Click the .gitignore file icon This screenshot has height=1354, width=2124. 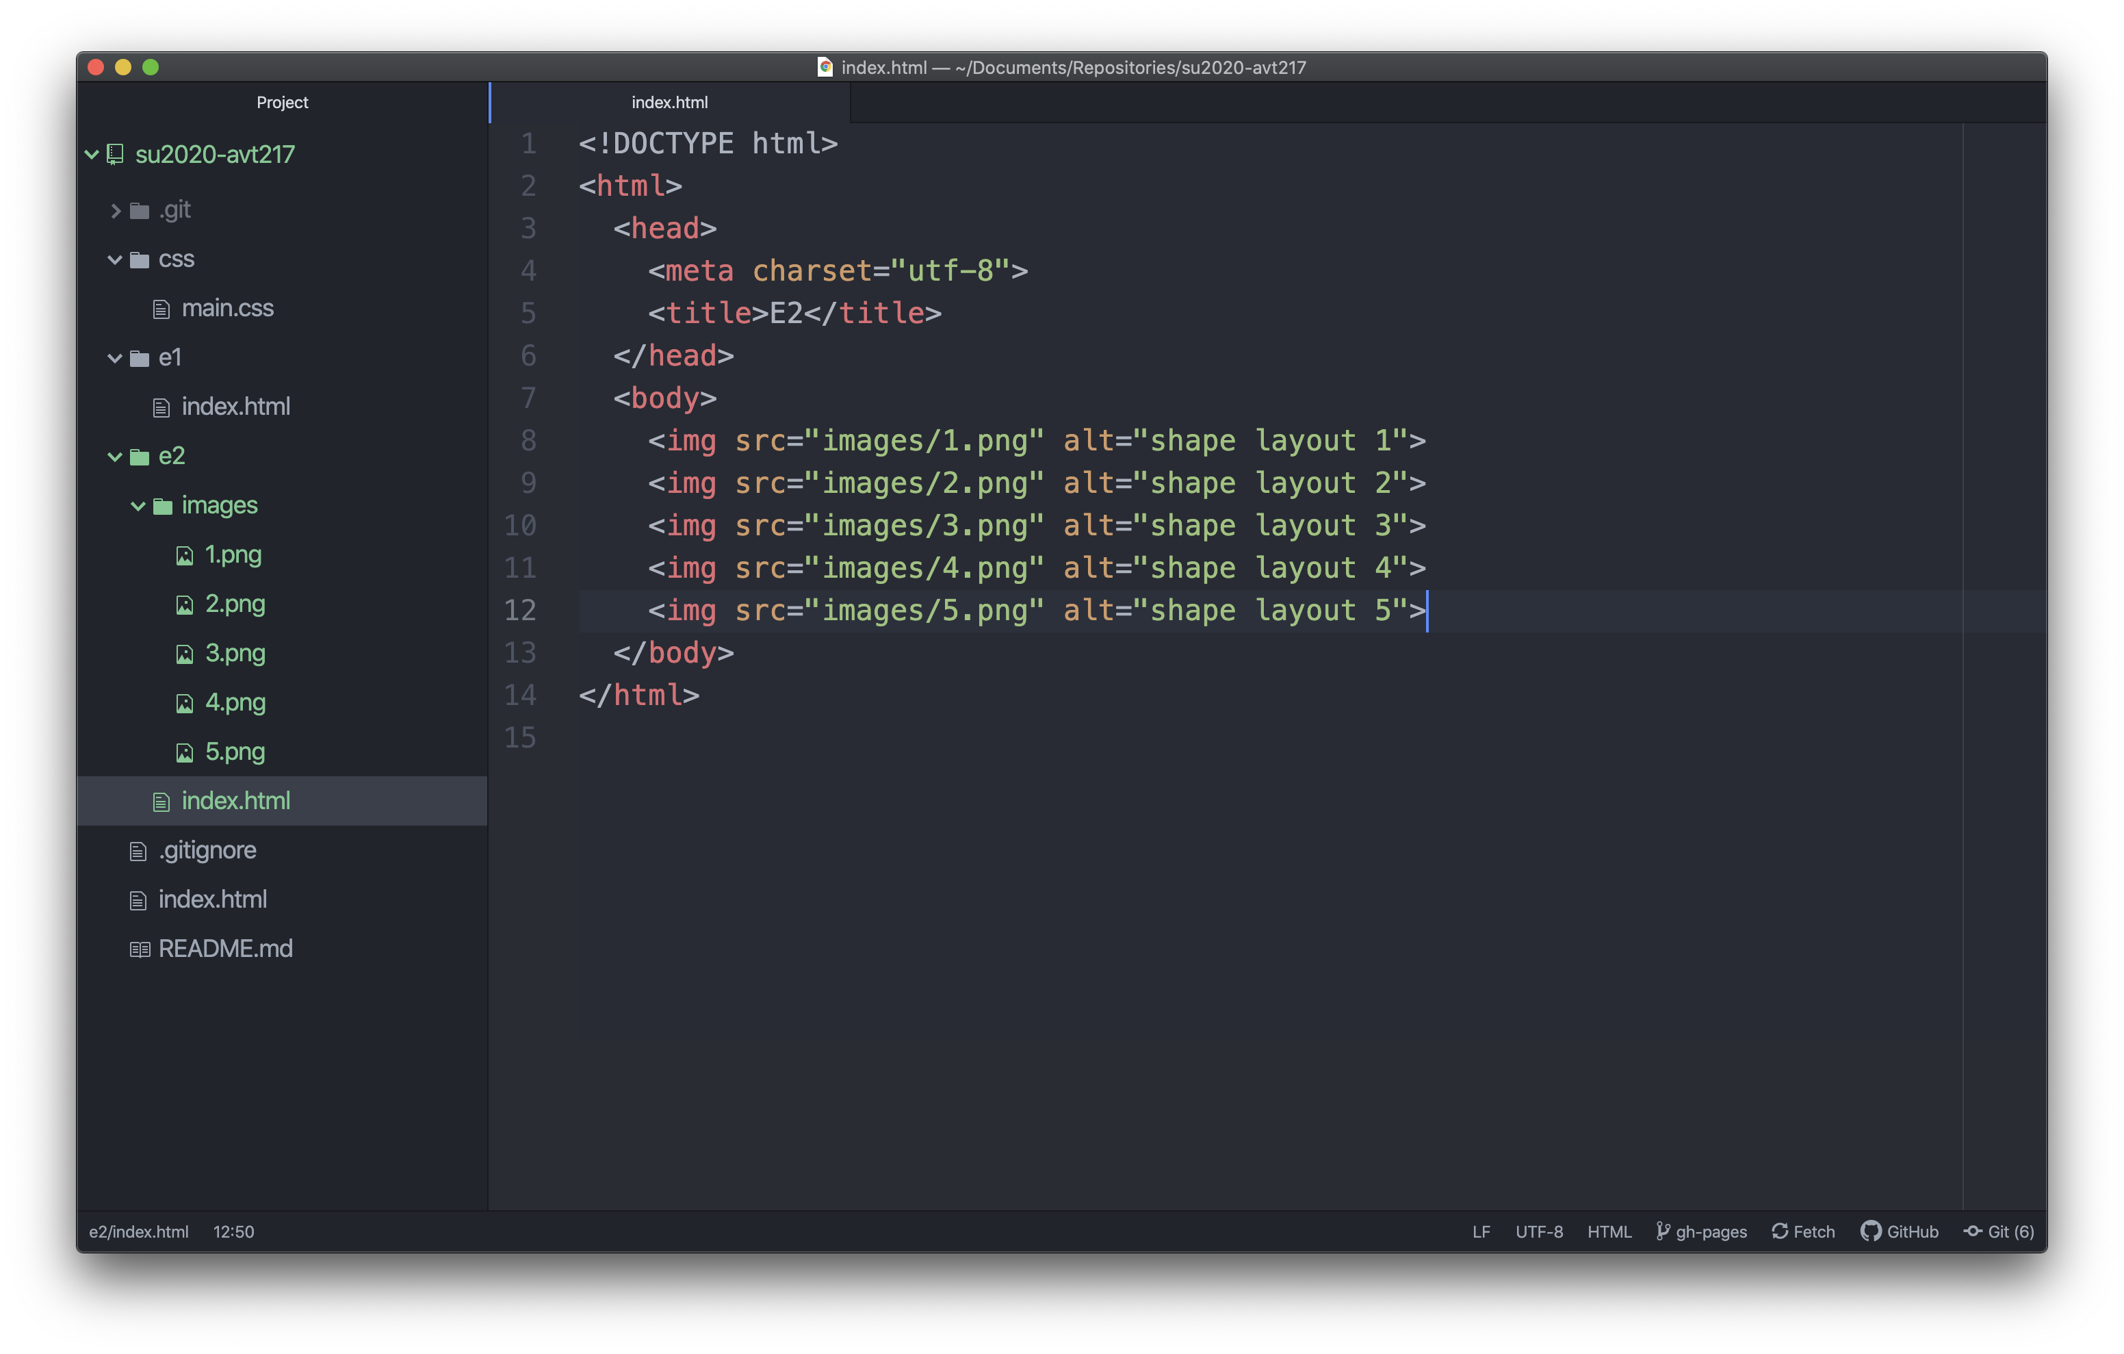coord(138,851)
